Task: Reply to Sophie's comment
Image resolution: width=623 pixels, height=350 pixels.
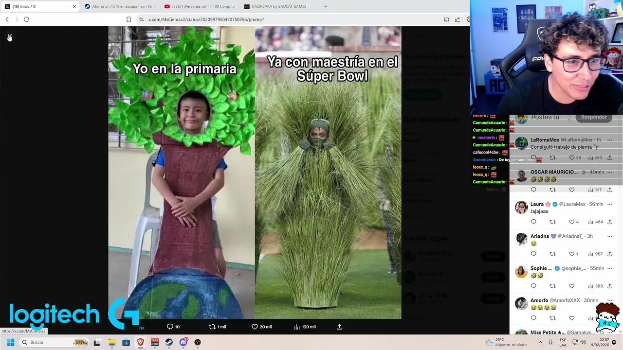Action: [x=533, y=286]
